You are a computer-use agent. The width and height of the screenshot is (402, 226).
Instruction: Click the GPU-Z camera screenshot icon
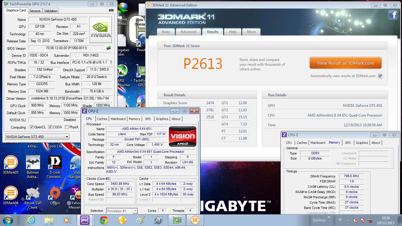pos(111,10)
